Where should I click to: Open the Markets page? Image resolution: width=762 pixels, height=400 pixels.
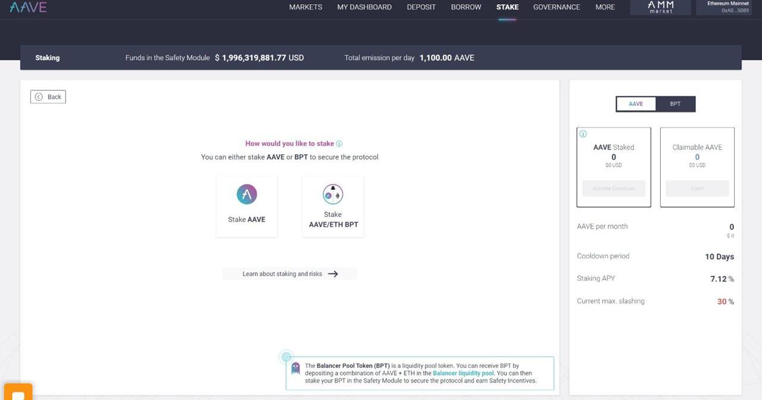305,7
